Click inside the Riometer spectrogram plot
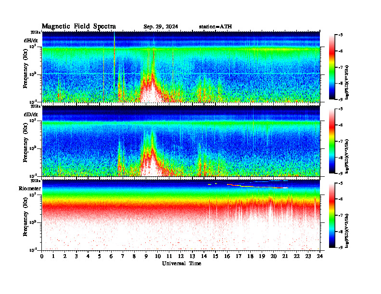This screenshot has height=294, width=381. (181, 215)
